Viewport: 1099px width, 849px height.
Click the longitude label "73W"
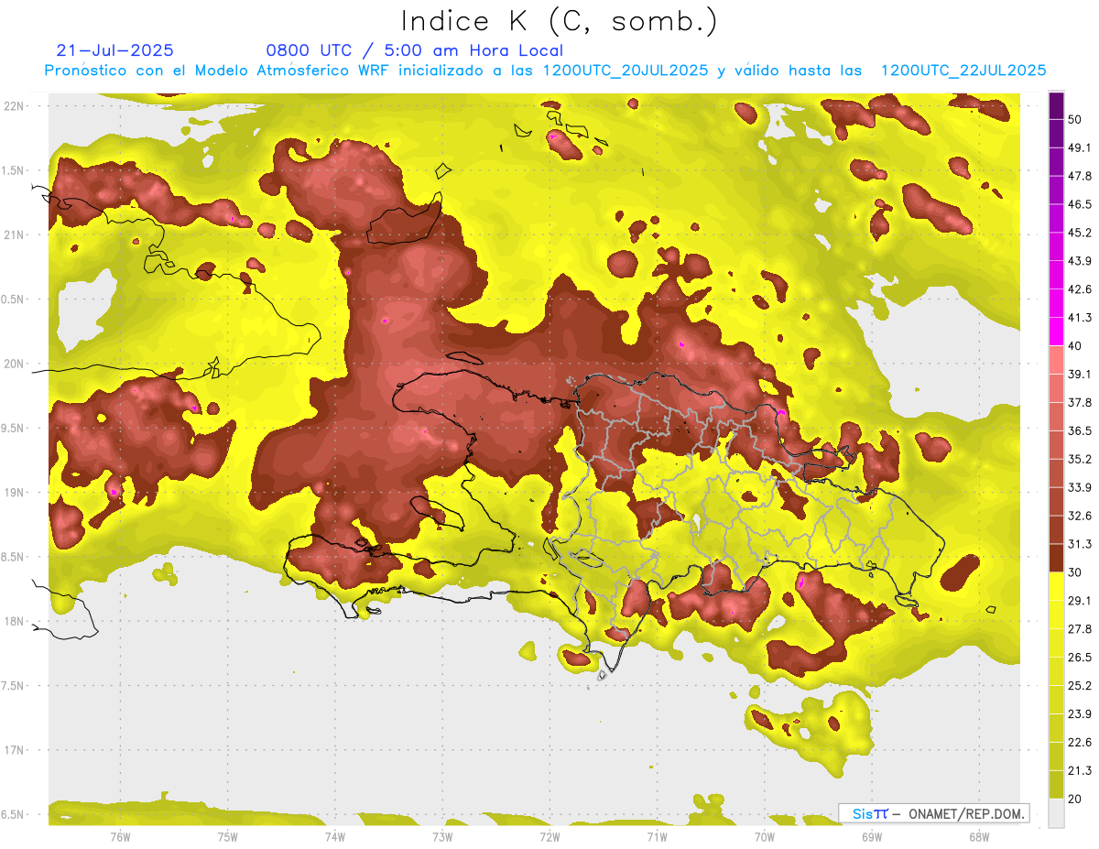[442, 837]
